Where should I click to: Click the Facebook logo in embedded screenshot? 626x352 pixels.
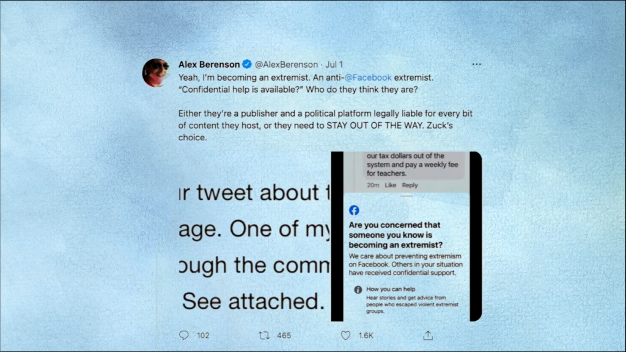click(x=354, y=210)
